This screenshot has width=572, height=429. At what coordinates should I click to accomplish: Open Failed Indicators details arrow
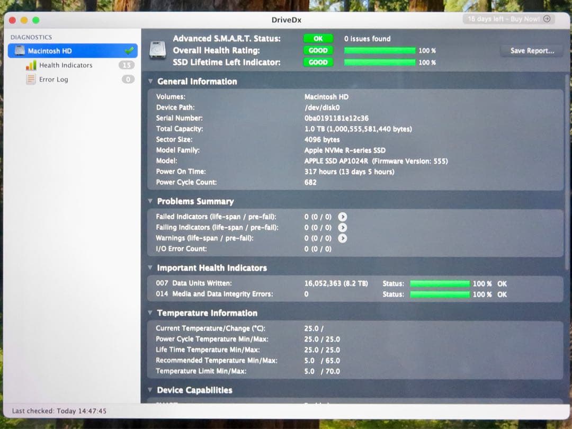click(343, 217)
